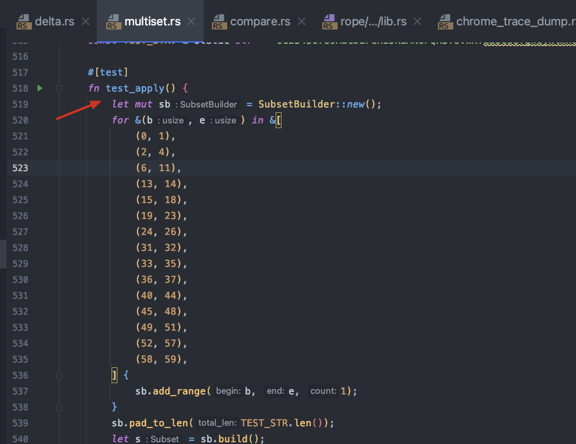This screenshot has height=444, width=576.
Task: Collapse the test_apply function fold marker
Action: coord(59,89)
